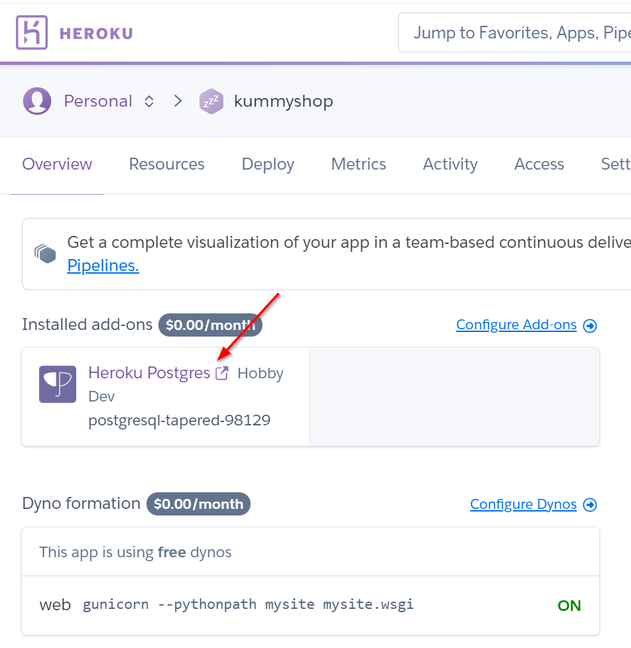Click arrow icon beside Configure Add-ons

click(x=590, y=325)
